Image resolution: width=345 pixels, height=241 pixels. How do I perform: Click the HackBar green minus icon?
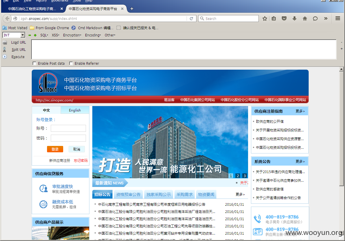pos(29,35)
